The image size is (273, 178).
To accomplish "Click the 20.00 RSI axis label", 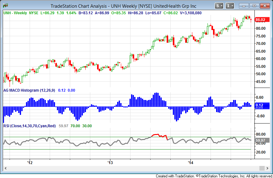I will [x=261, y=152].
